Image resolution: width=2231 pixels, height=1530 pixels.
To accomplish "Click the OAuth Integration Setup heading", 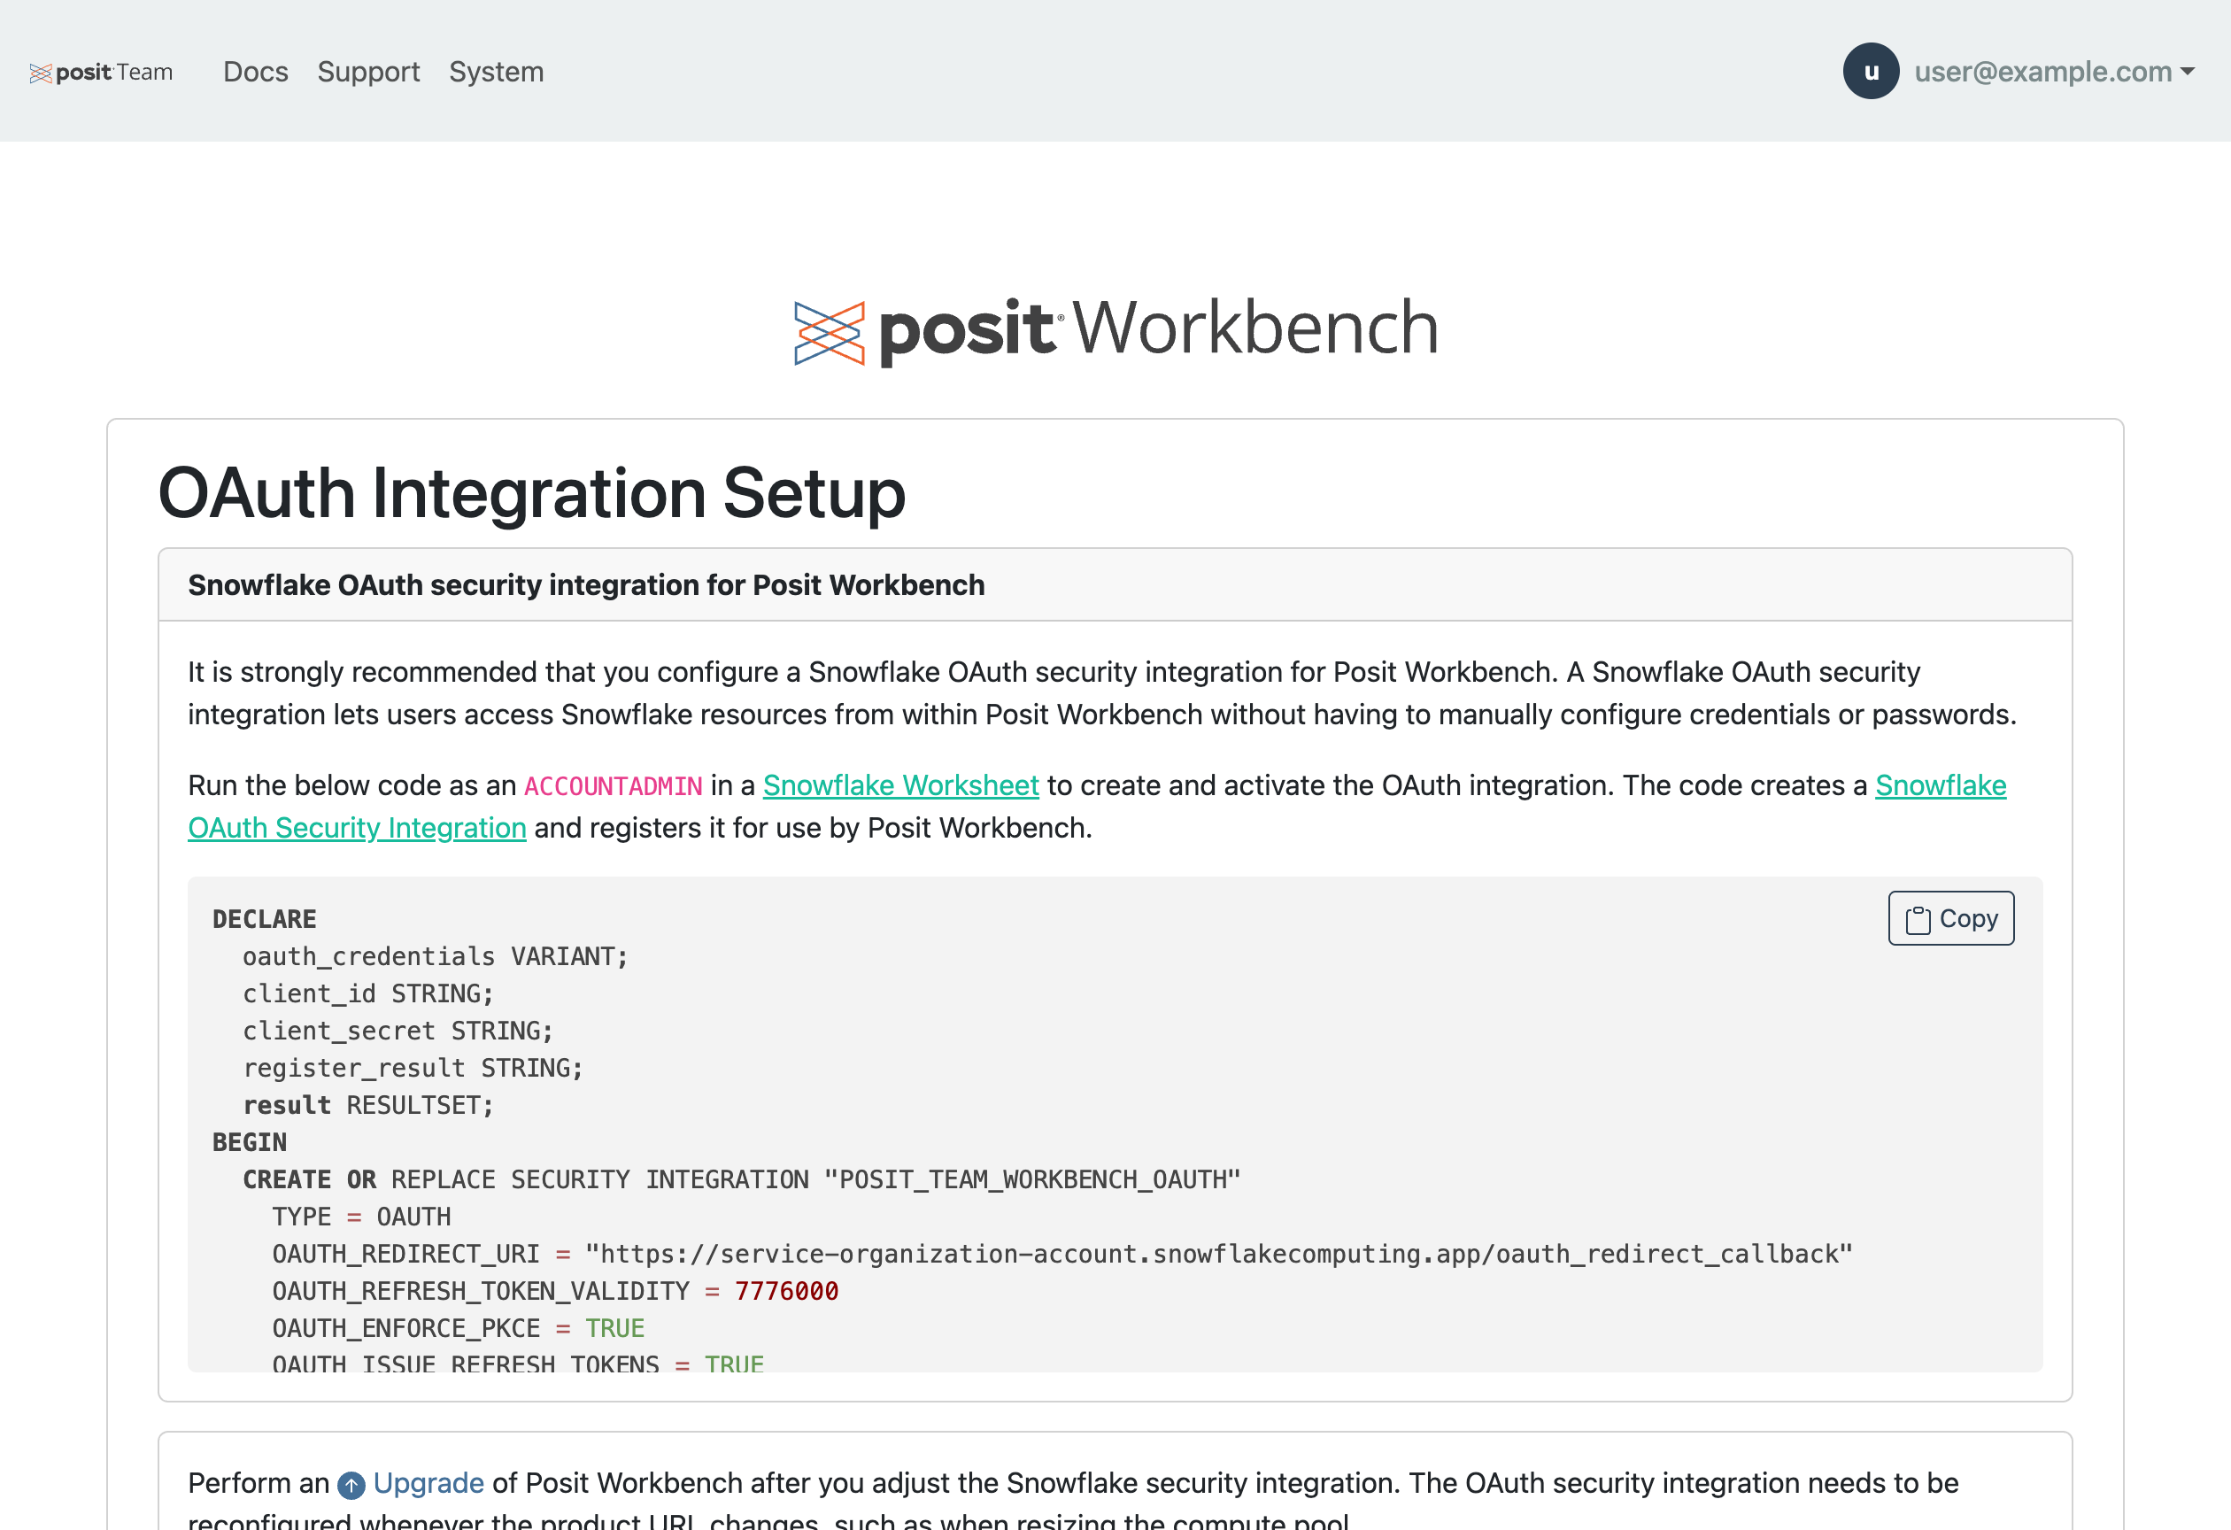I will 532,493.
